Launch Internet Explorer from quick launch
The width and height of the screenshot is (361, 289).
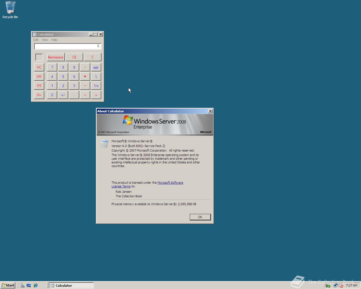coord(36,285)
